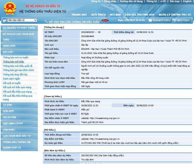Click the magnifier icon beside the tender search help link
The width and height of the screenshot is (194, 164).
tap(46, 22)
